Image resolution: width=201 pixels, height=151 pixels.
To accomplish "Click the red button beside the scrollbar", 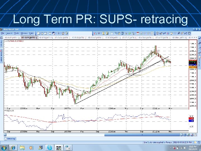I will pyautogui.click(x=192, y=135).
